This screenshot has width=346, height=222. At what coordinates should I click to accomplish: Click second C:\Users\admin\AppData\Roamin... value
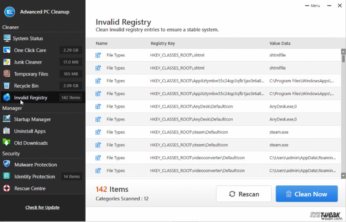[302, 171]
